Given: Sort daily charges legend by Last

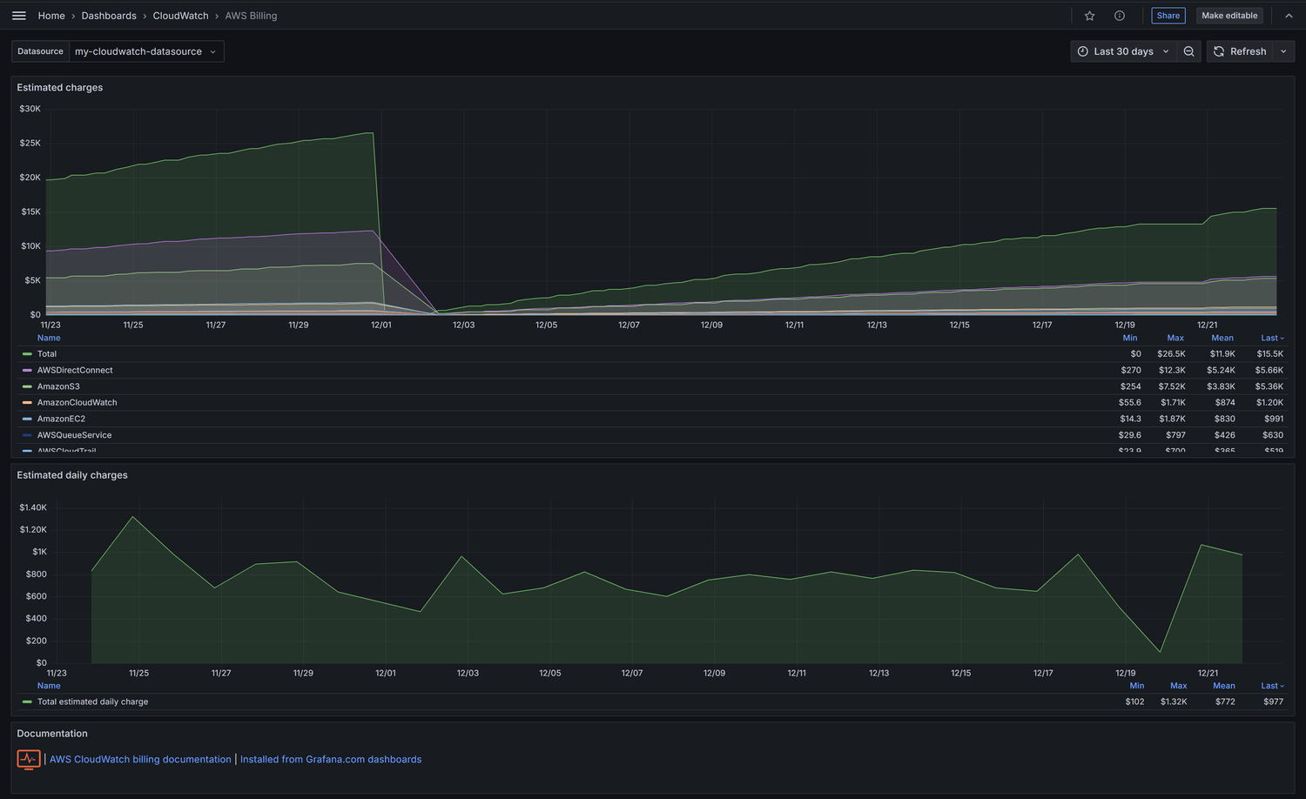Looking at the screenshot, I should [x=1272, y=686].
